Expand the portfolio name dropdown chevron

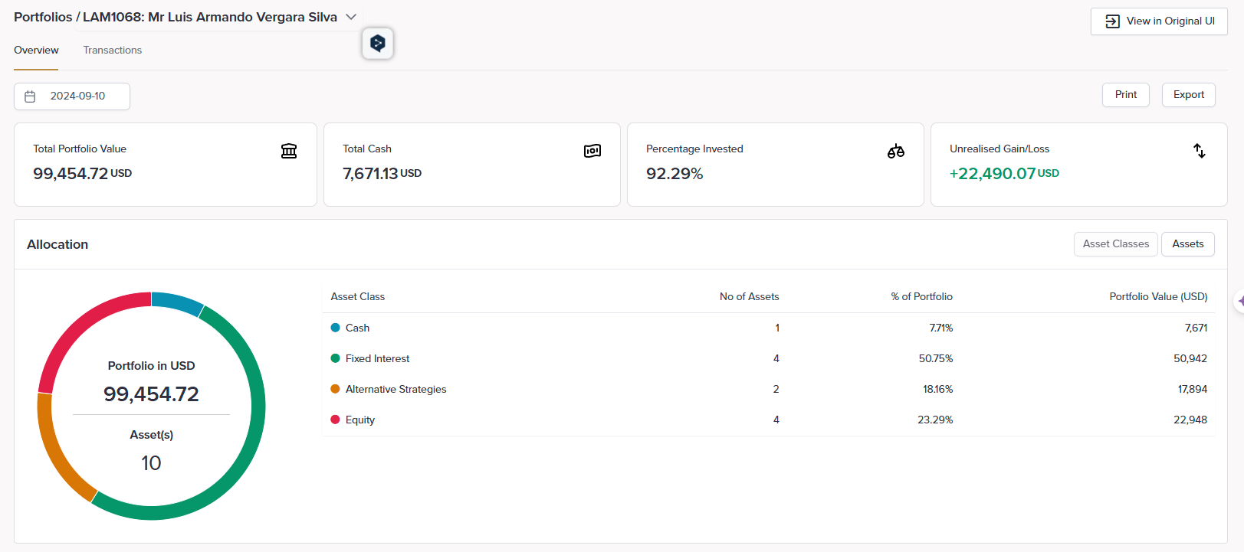click(351, 17)
